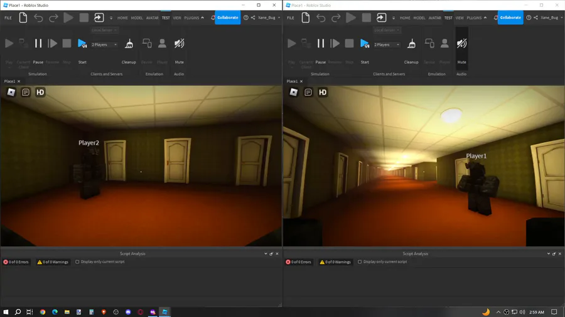Open Google Chrome from the taskbar

pyautogui.click(x=43, y=312)
